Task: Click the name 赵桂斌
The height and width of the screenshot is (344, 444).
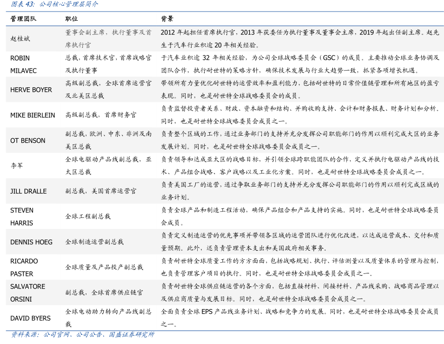Action: click(20, 39)
